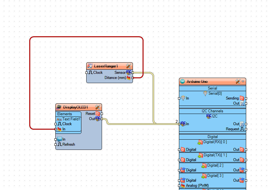Click Digital(TX)[ 1 ] Digital input icon
The image size is (270, 190).
(x=183, y=160)
